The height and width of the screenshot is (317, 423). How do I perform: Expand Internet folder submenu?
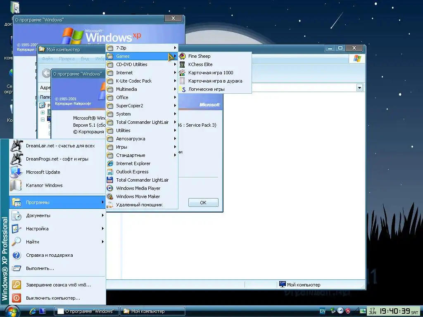pyautogui.click(x=142, y=73)
